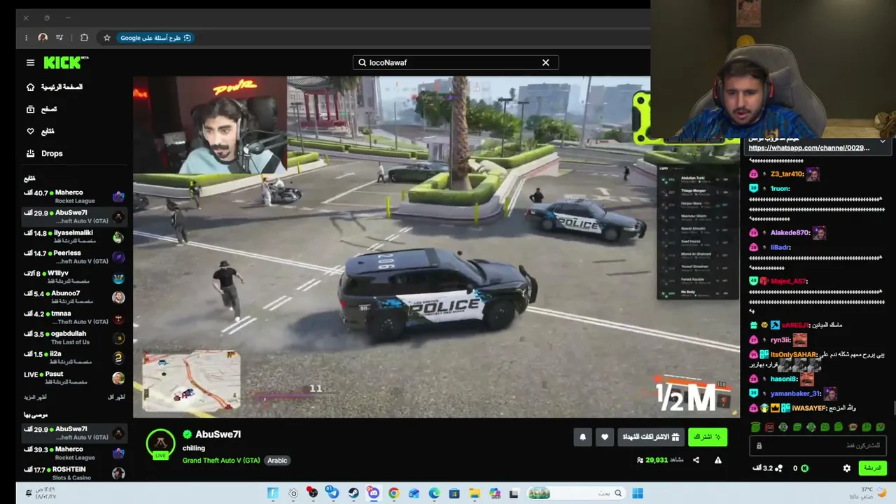The width and height of the screenshot is (896, 504).
Task: Click the gift subscriptions button
Action: tap(651, 437)
